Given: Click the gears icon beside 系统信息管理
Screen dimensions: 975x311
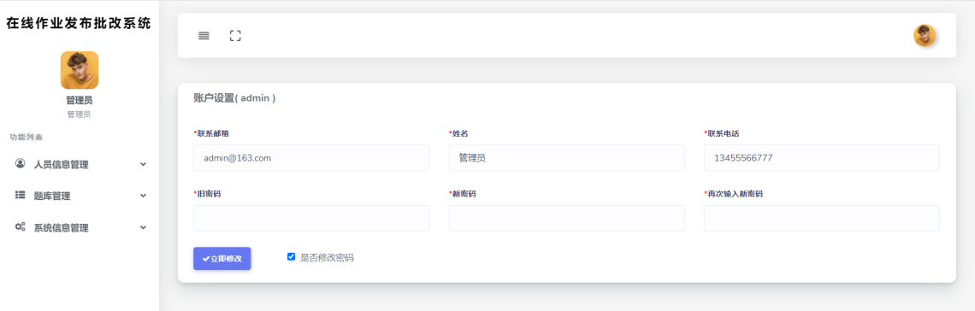Looking at the screenshot, I should (20, 226).
